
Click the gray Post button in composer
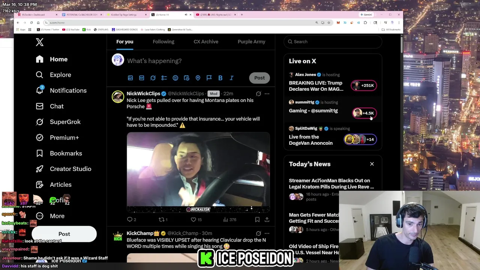(259, 78)
